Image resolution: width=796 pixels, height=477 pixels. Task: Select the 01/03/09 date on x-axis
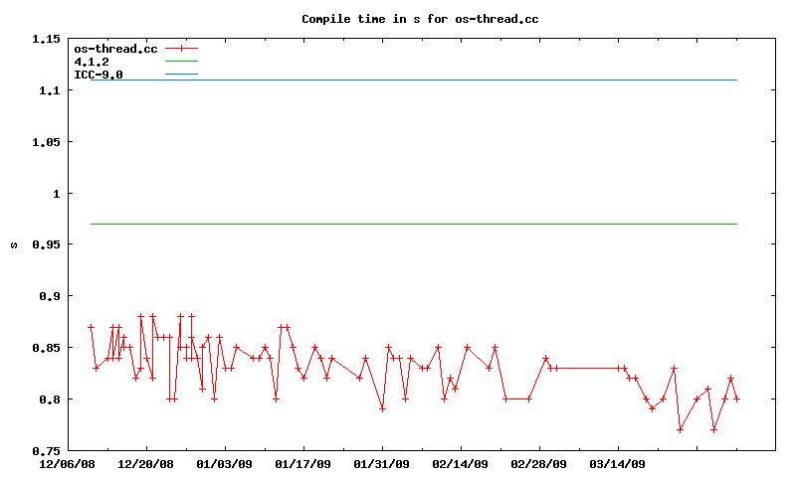pyautogui.click(x=225, y=463)
